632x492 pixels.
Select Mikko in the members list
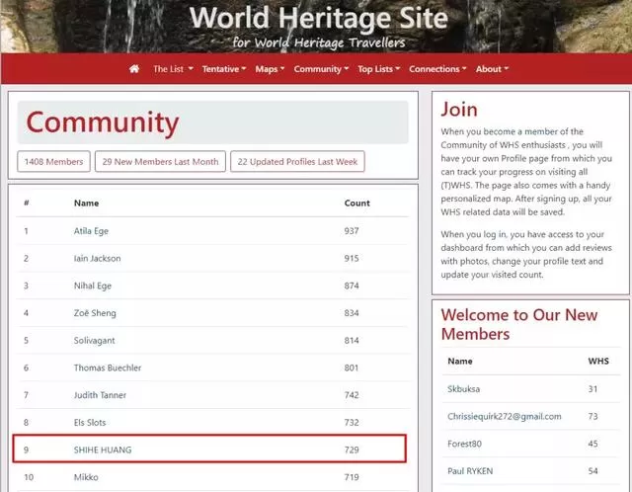point(86,477)
